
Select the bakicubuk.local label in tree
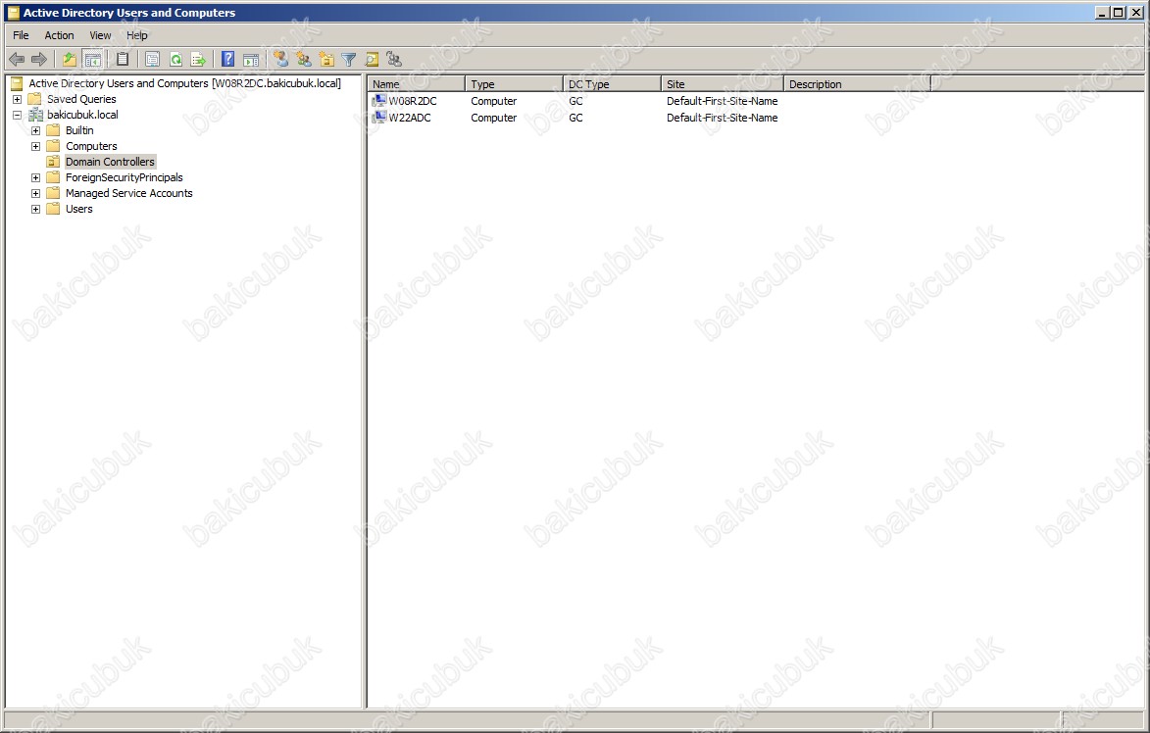pos(82,115)
